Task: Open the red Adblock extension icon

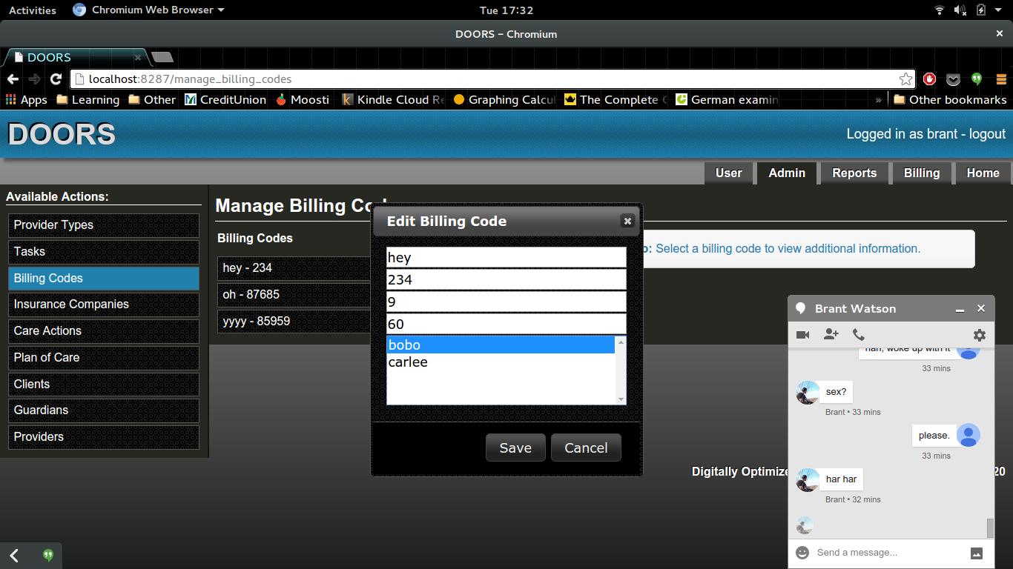Action: 929,79
